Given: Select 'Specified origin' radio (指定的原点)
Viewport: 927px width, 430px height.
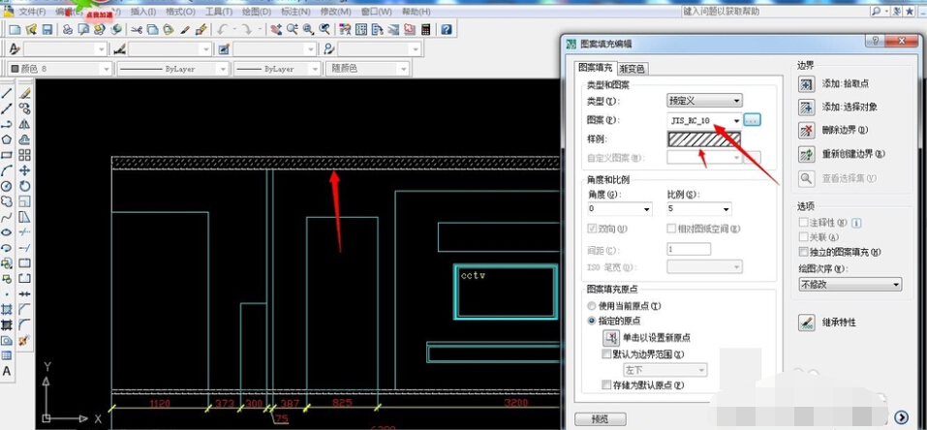Looking at the screenshot, I should point(592,321).
